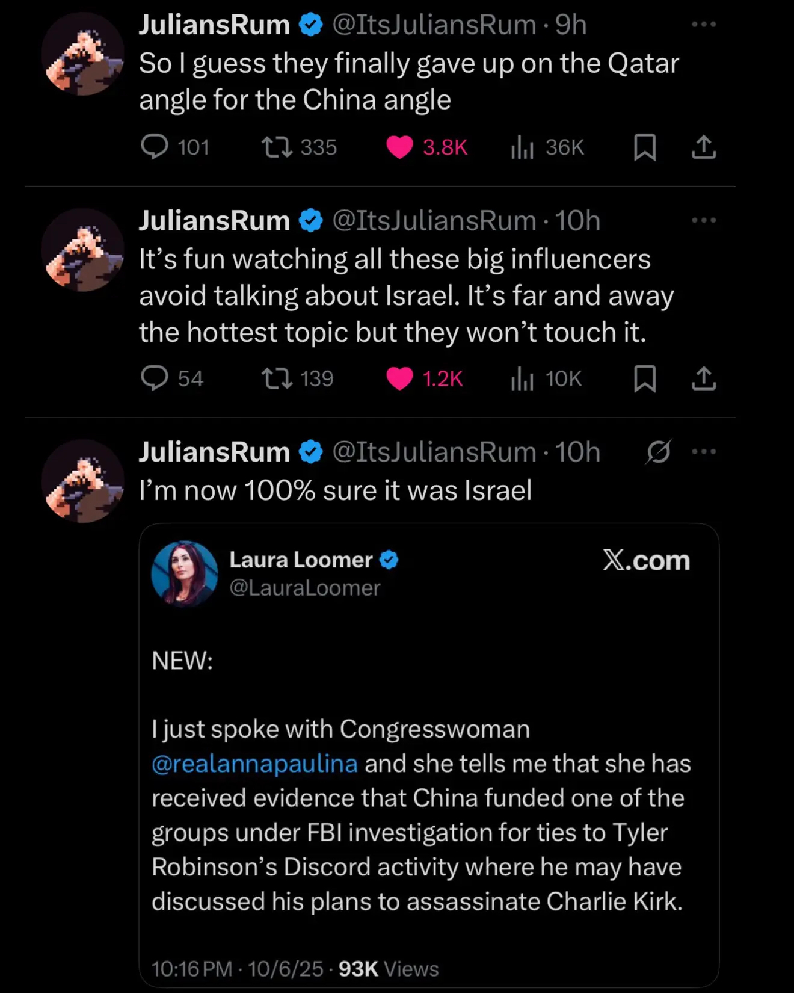794x994 pixels.
Task: Unlike the post with 1.2K likes
Action: point(399,378)
